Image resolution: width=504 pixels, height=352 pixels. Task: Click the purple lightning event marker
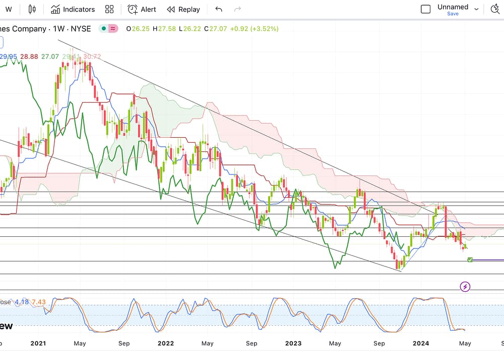465,287
